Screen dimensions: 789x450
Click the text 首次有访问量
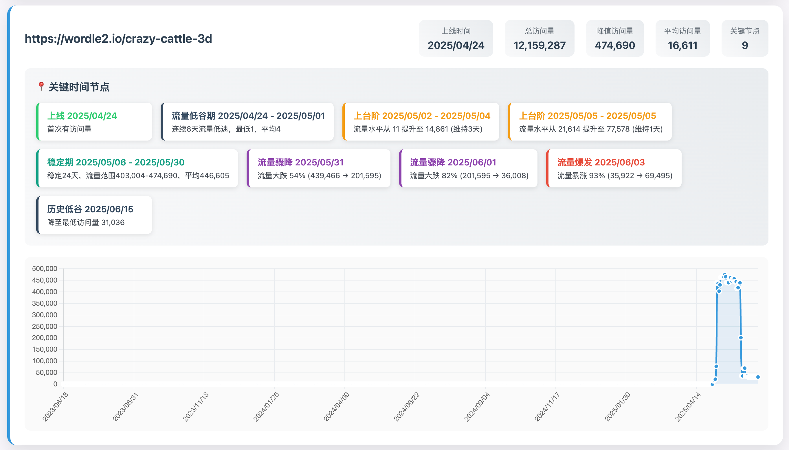(69, 129)
